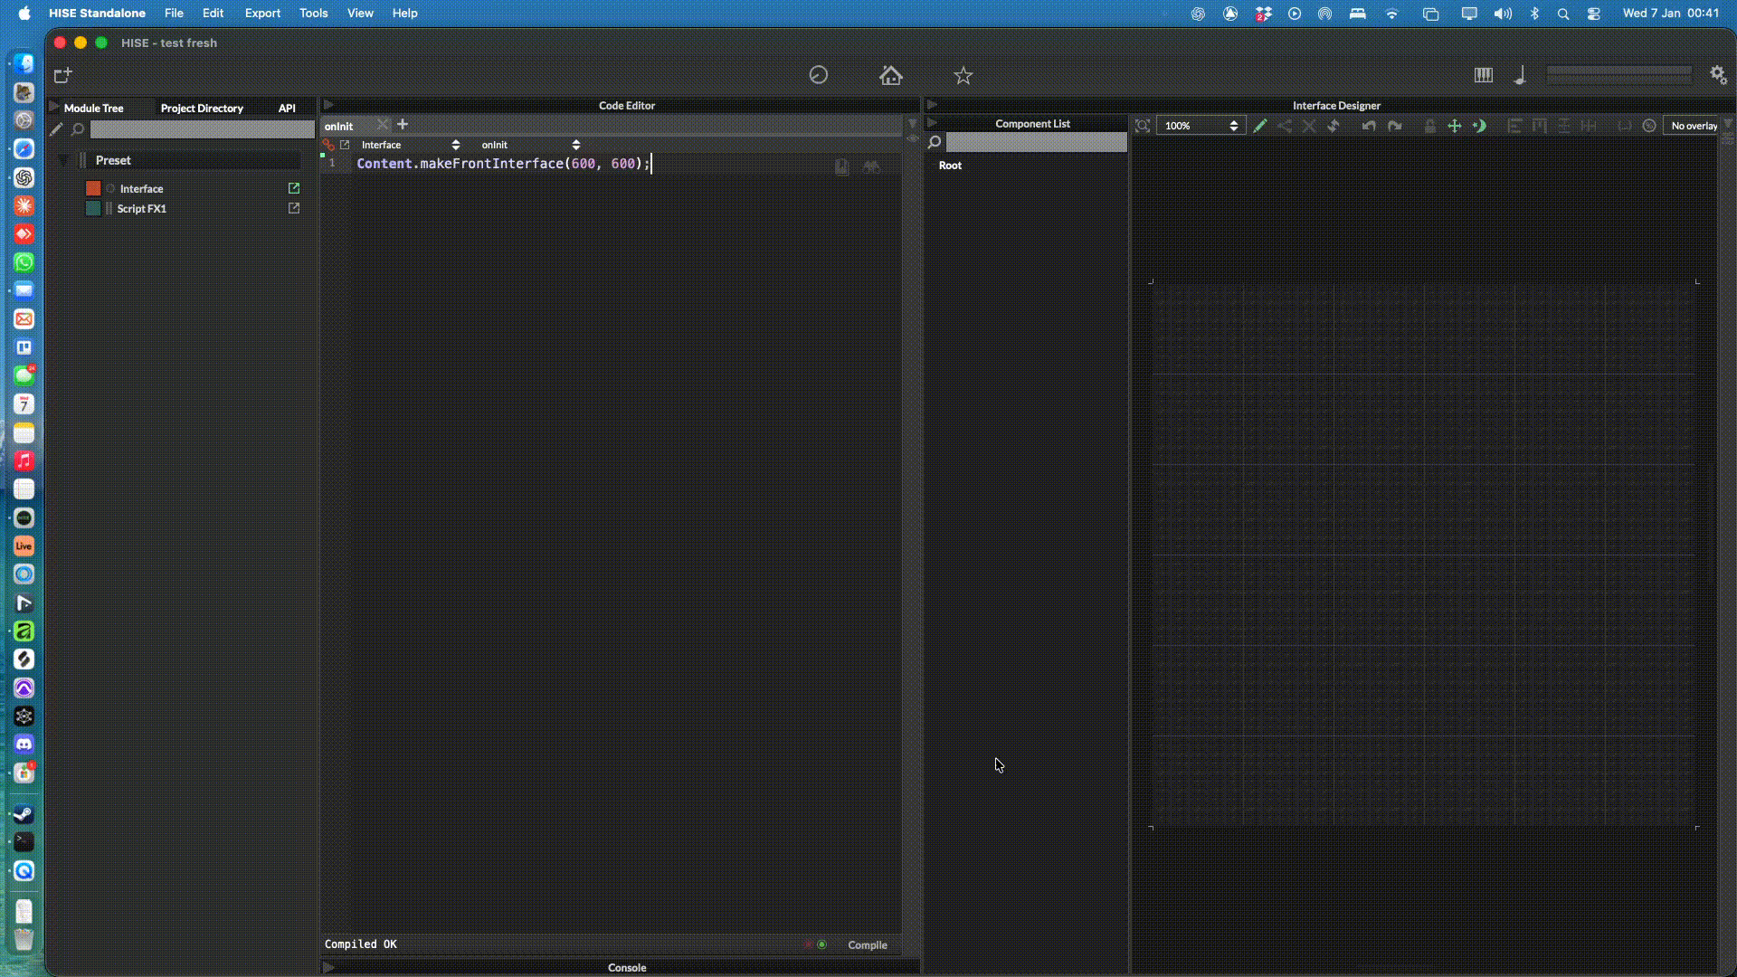1737x977 pixels.
Task: Open the Export menu
Action: coord(262,13)
